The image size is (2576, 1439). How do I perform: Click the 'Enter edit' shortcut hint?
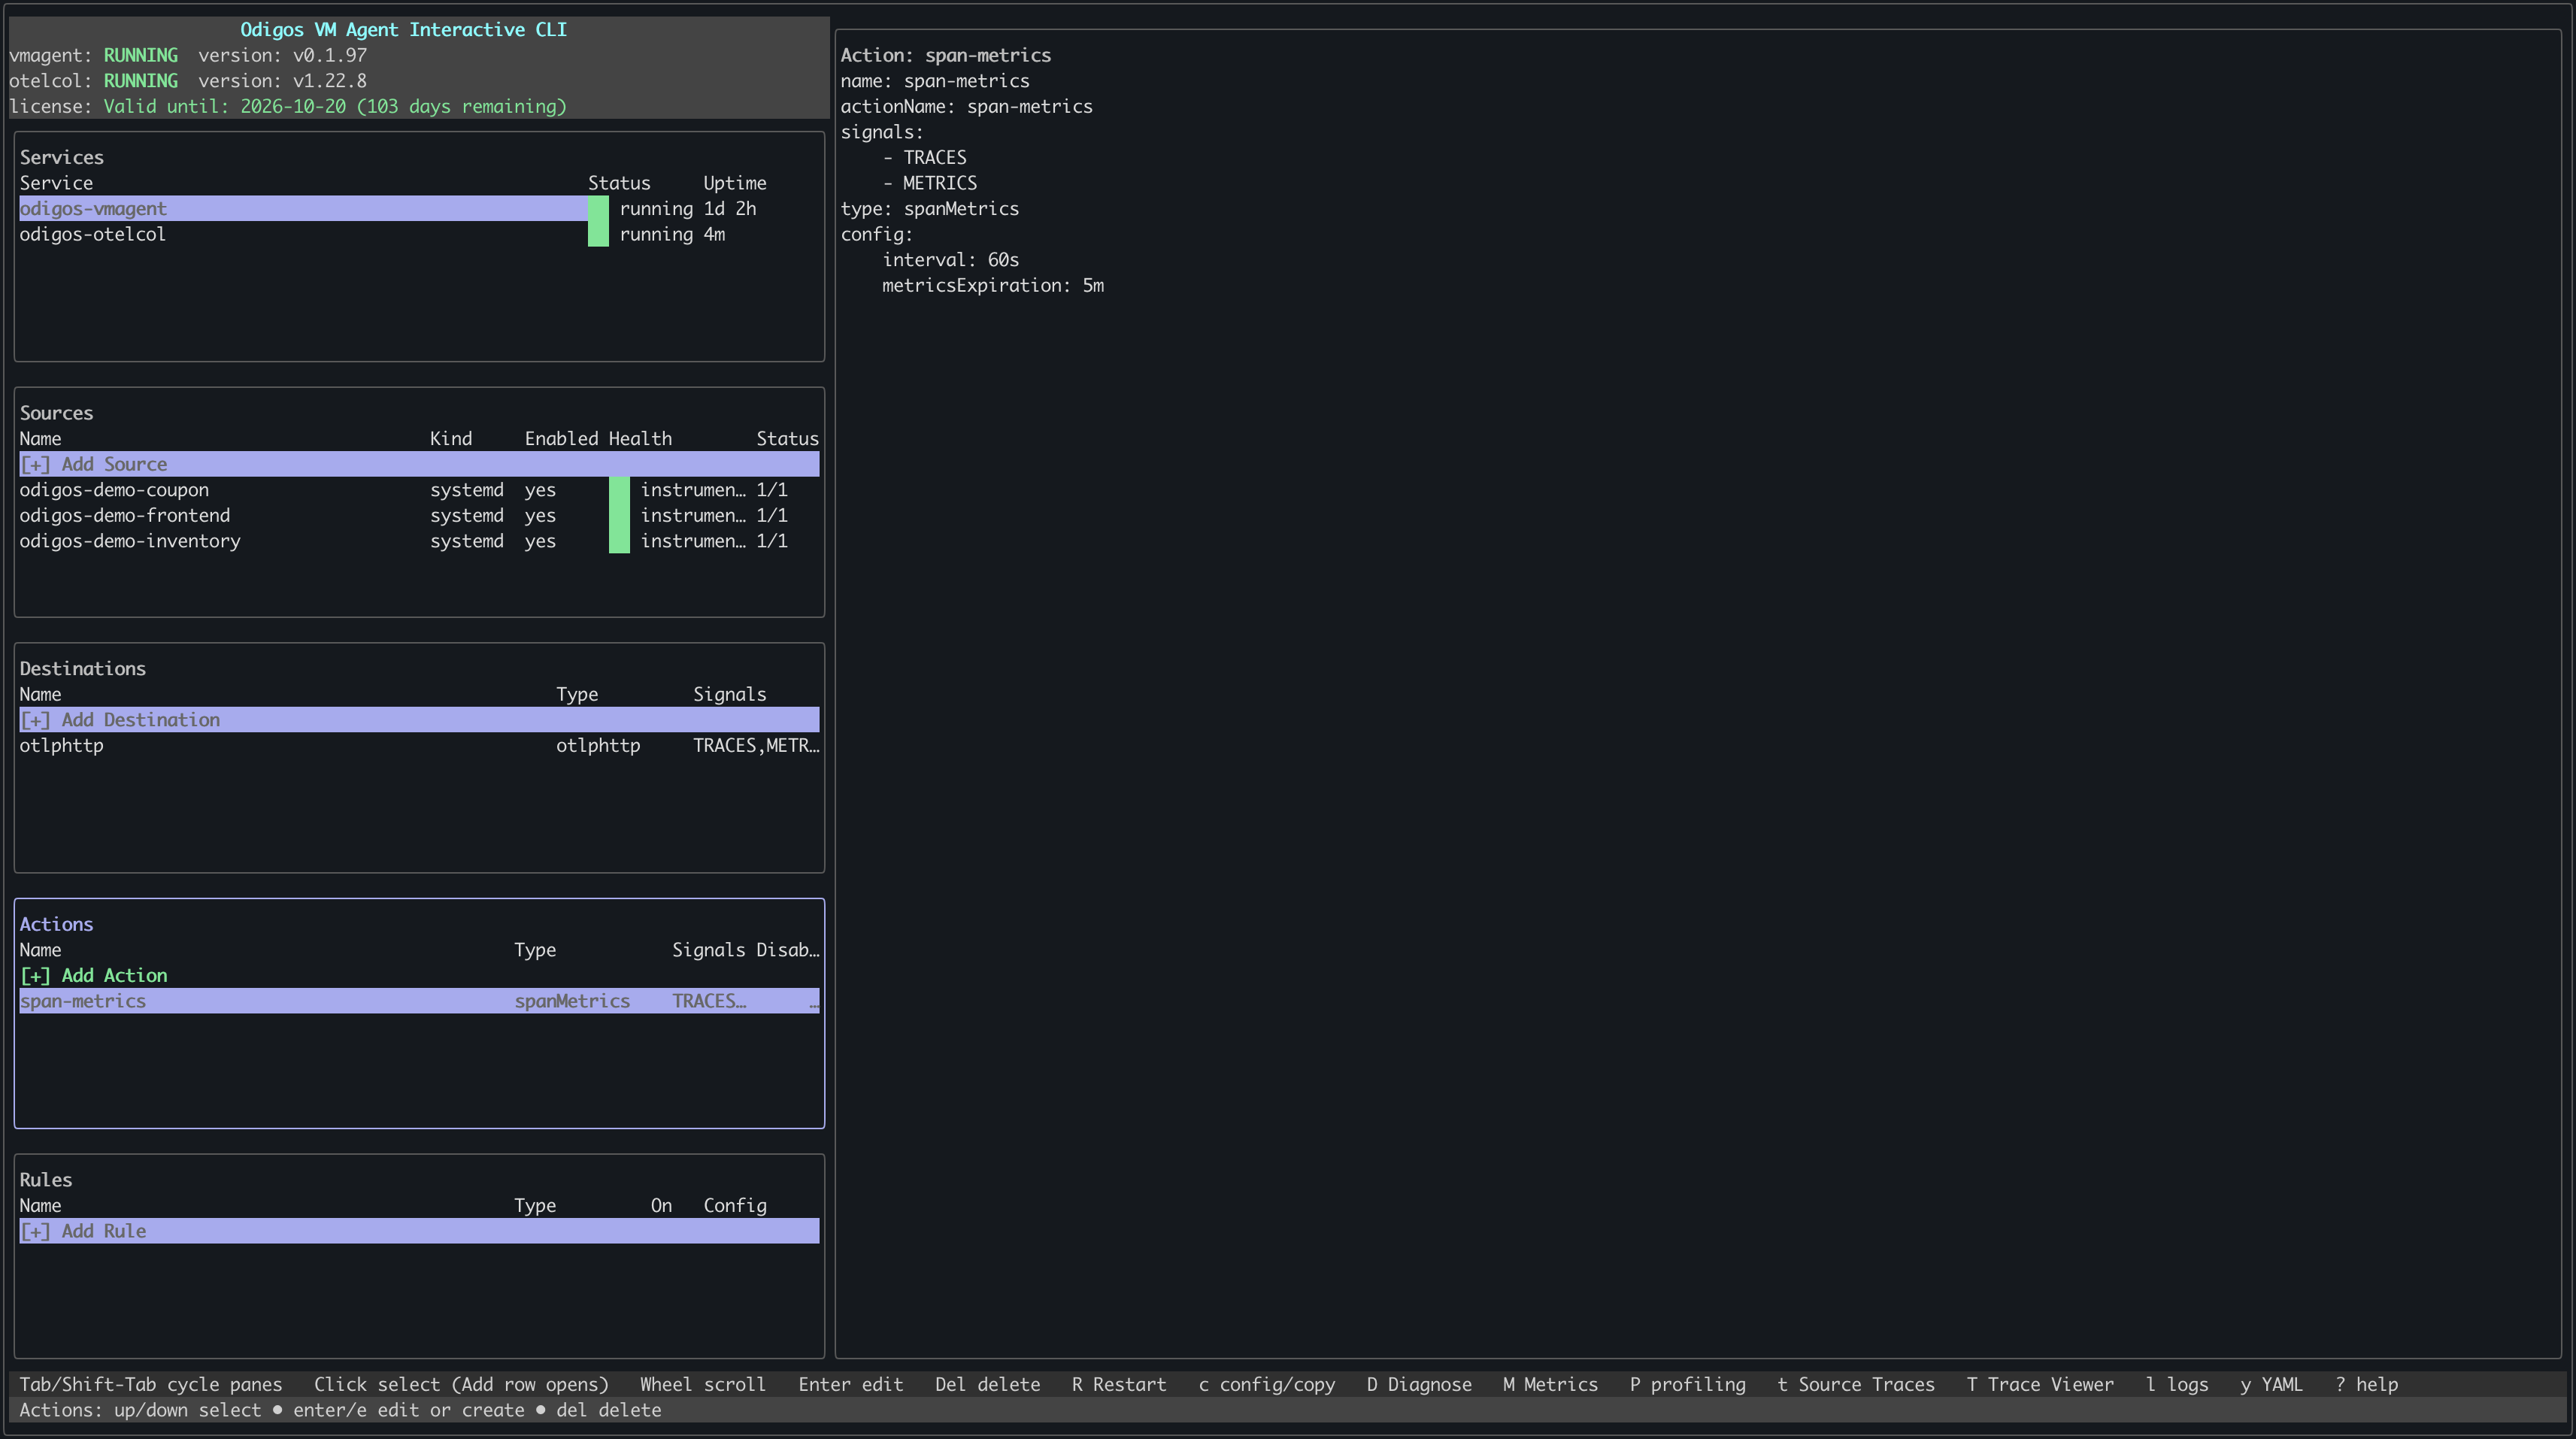point(851,1385)
